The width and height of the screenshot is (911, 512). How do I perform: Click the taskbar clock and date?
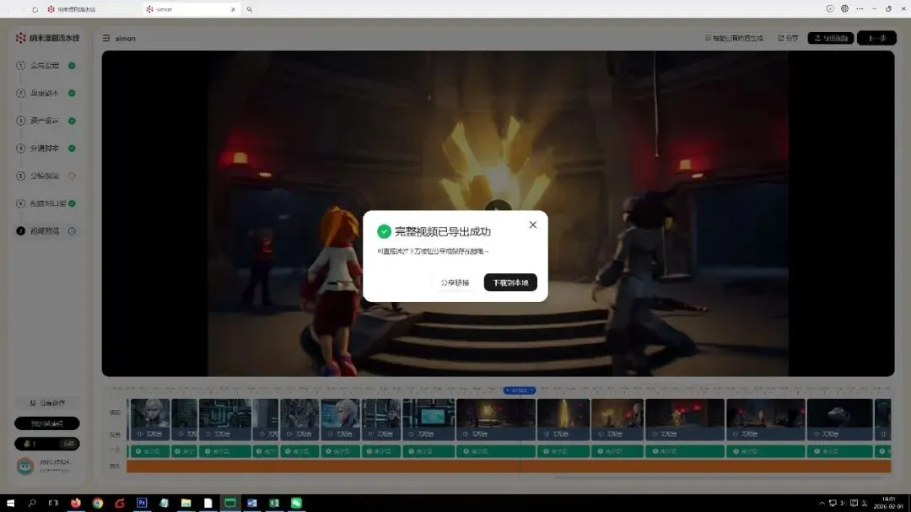tap(889, 503)
